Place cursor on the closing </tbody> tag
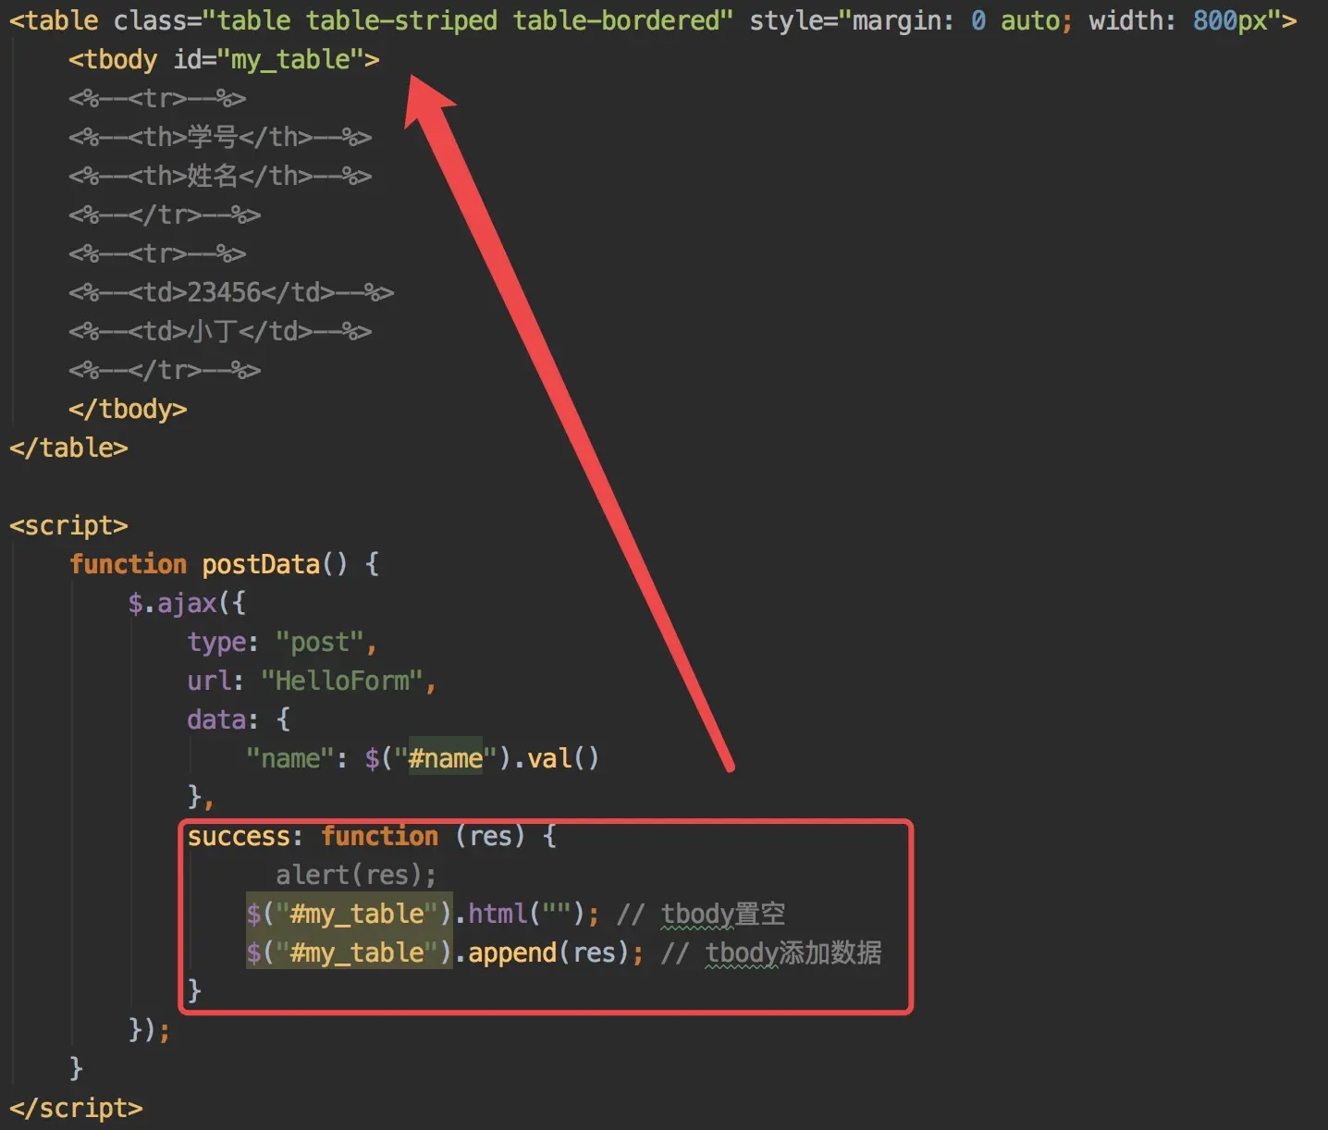 (128, 409)
